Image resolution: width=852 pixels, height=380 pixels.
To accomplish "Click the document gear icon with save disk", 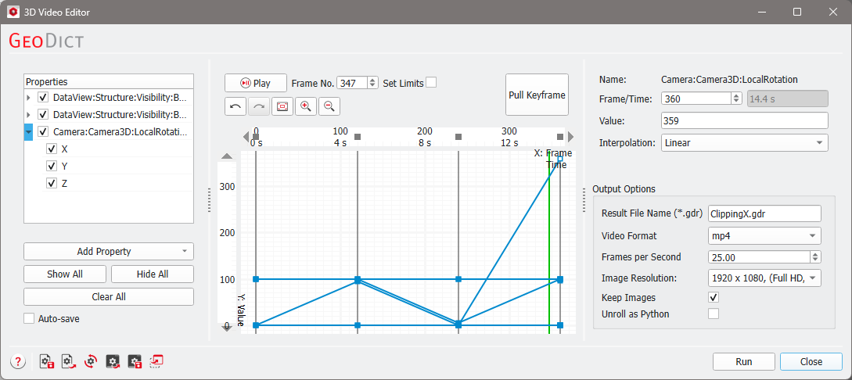I will [x=47, y=361].
